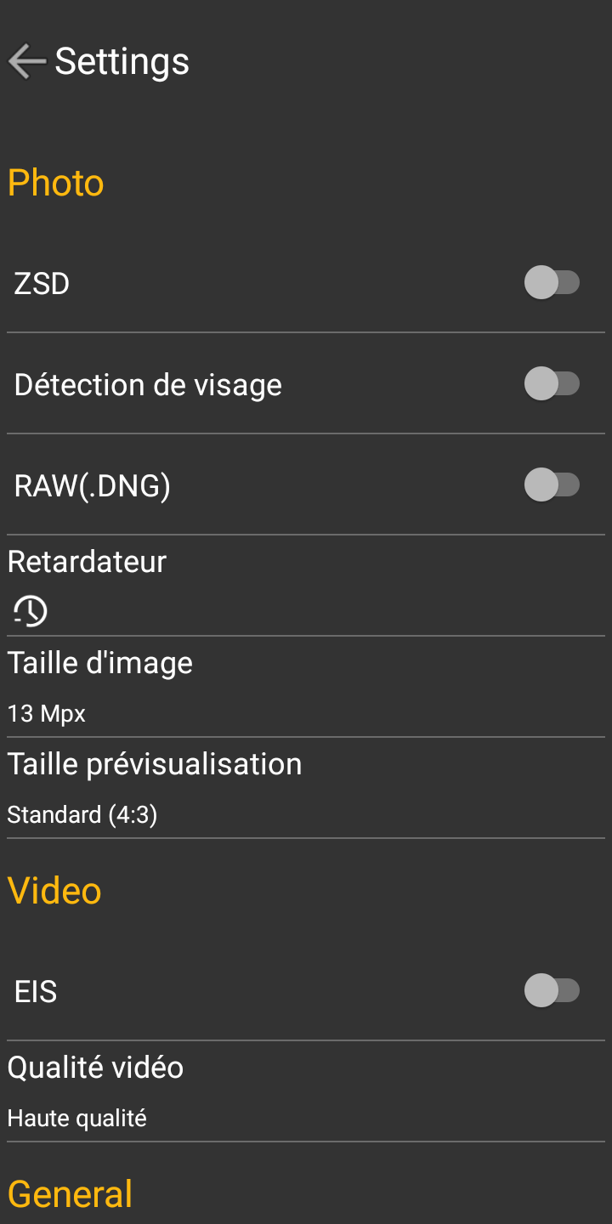Screen dimensions: 612x1224
Task: Enable the EIS video stabilization switch
Action: click(552, 991)
